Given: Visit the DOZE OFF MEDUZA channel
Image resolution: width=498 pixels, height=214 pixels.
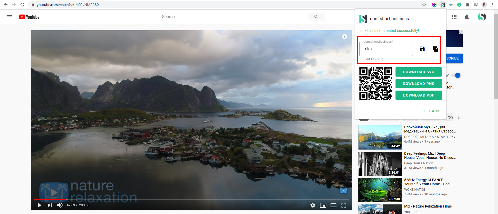Looking at the screenshot, I should (430, 137).
